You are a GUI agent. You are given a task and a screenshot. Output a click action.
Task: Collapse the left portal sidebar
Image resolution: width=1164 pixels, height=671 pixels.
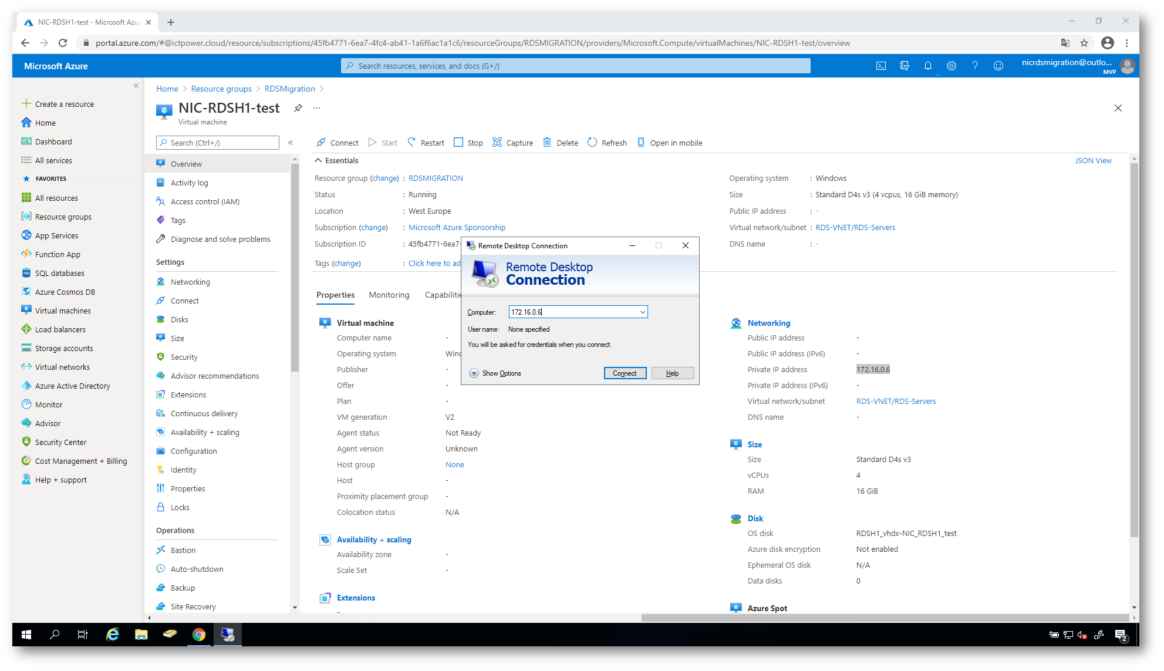(x=136, y=86)
